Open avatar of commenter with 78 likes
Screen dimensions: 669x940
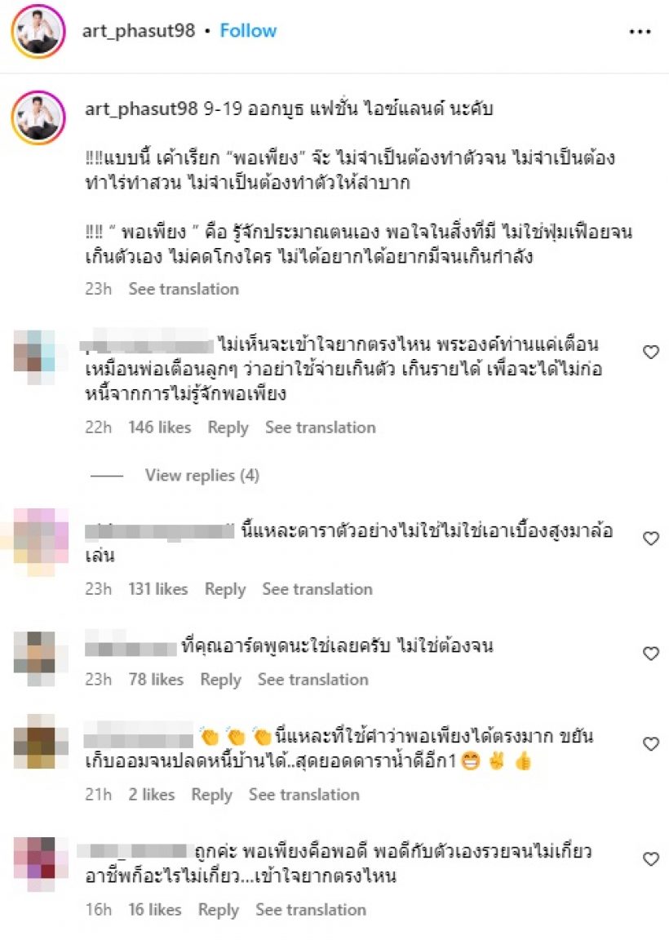tap(34, 658)
